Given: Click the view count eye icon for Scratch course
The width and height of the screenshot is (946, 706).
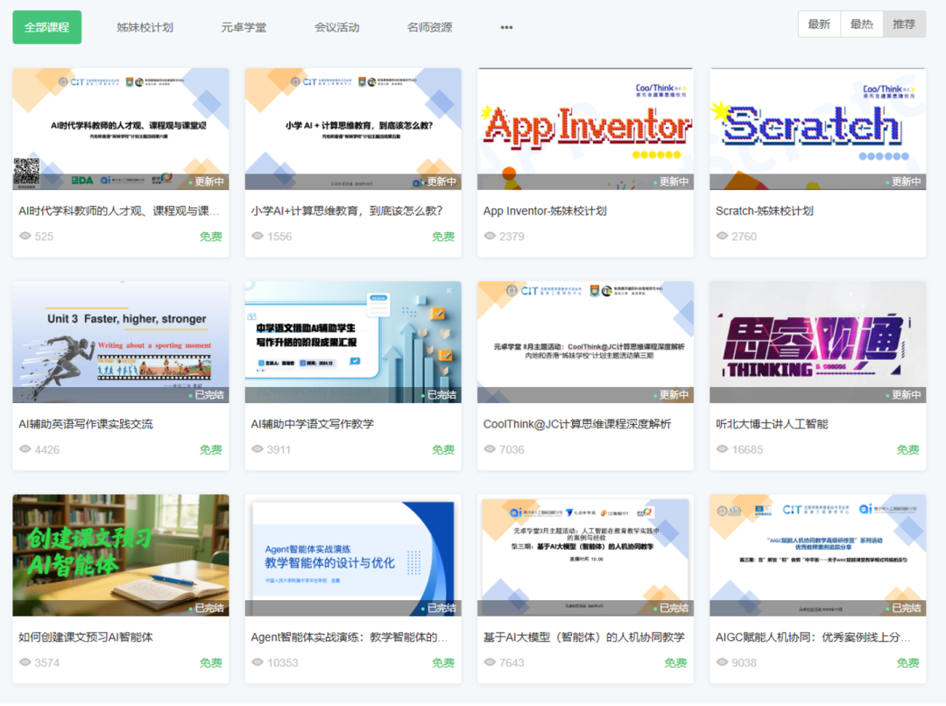Looking at the screenshot, I should click(x=723, y=237).
